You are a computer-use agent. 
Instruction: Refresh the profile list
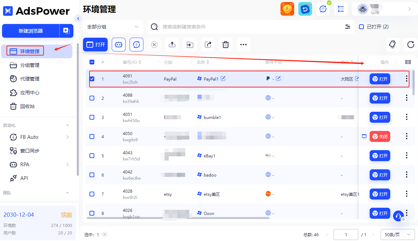(x=411, y=44)
